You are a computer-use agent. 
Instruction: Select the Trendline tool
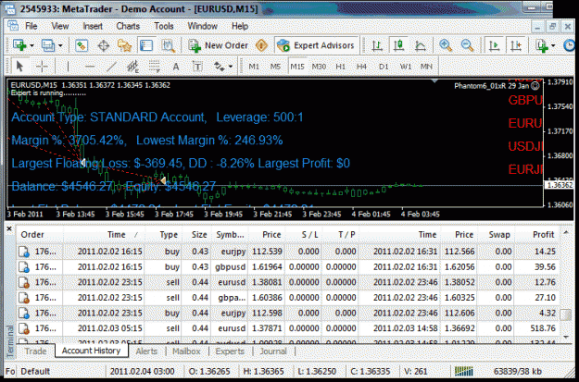111,67
